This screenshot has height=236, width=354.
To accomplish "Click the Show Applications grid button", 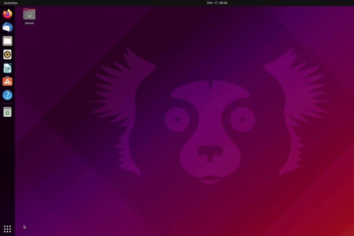I will point(7,229).
